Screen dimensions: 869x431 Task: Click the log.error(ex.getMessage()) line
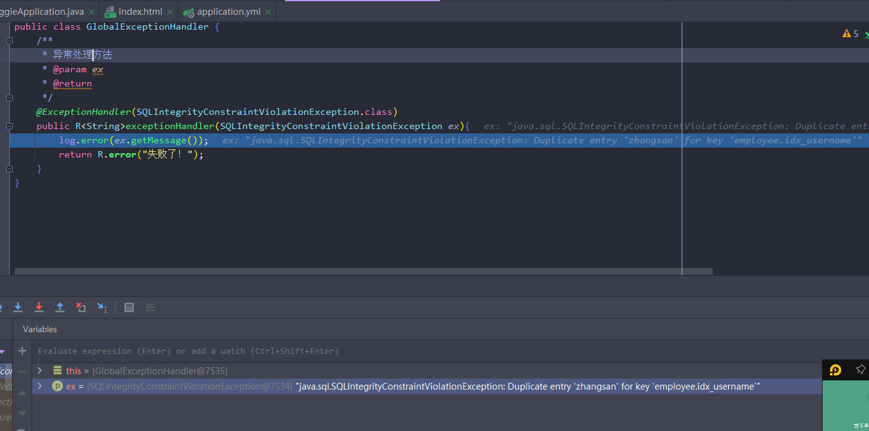pyautogui.click(x=134, y=140)
